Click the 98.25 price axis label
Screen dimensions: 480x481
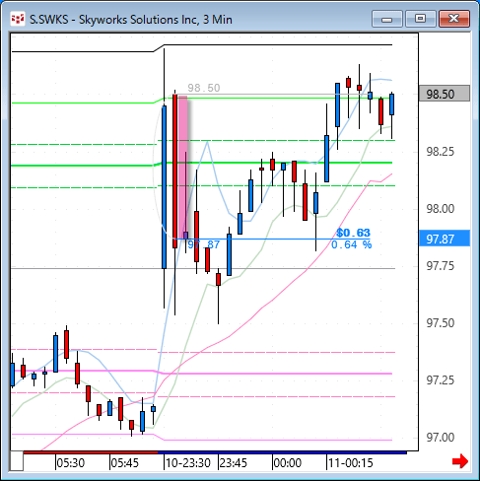point(441,152)
